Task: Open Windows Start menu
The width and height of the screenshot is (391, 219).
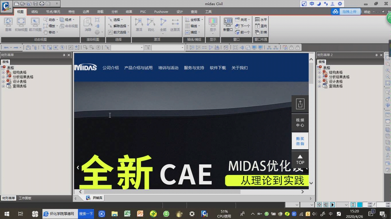Action: (7, 214)
